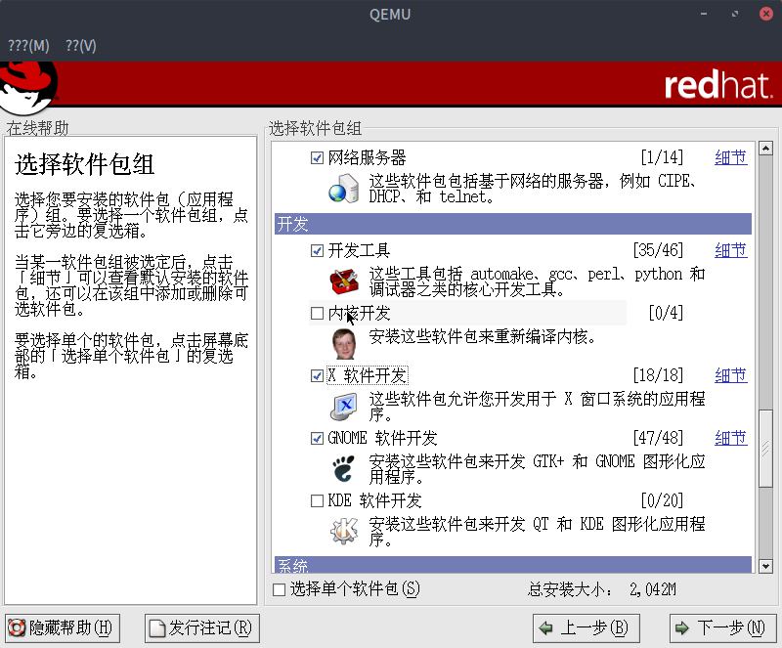Viewport: 782px width, 648px height.
Task: Uncheck the GNOME 软件开发 checkbox
Action: coord(317,439)
